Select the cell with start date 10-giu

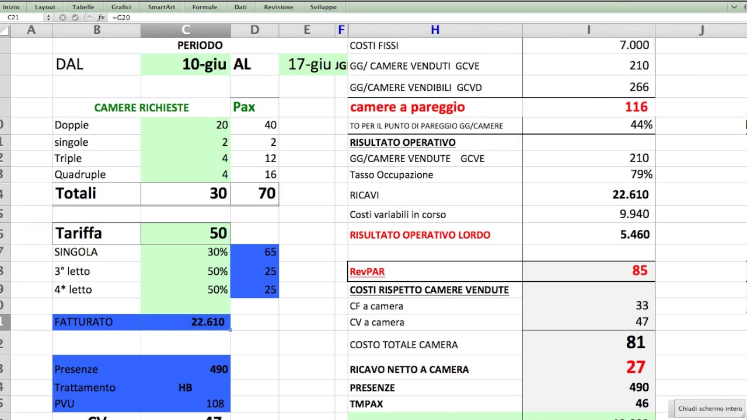[186, 64]
